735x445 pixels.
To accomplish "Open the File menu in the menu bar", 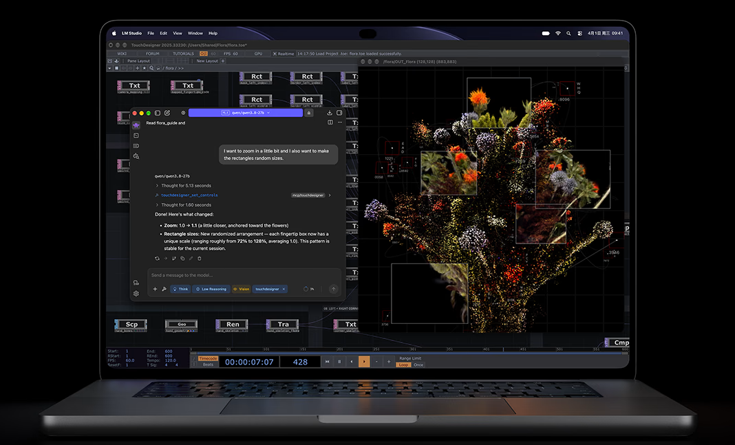I will click(x=151, y=33).
